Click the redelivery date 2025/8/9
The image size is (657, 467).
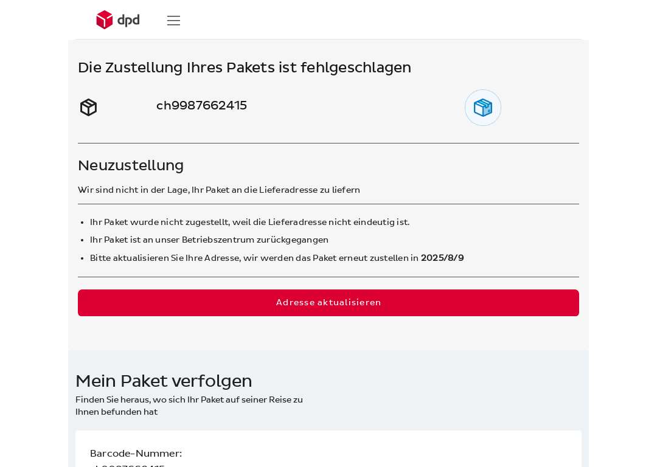point(442,258)
